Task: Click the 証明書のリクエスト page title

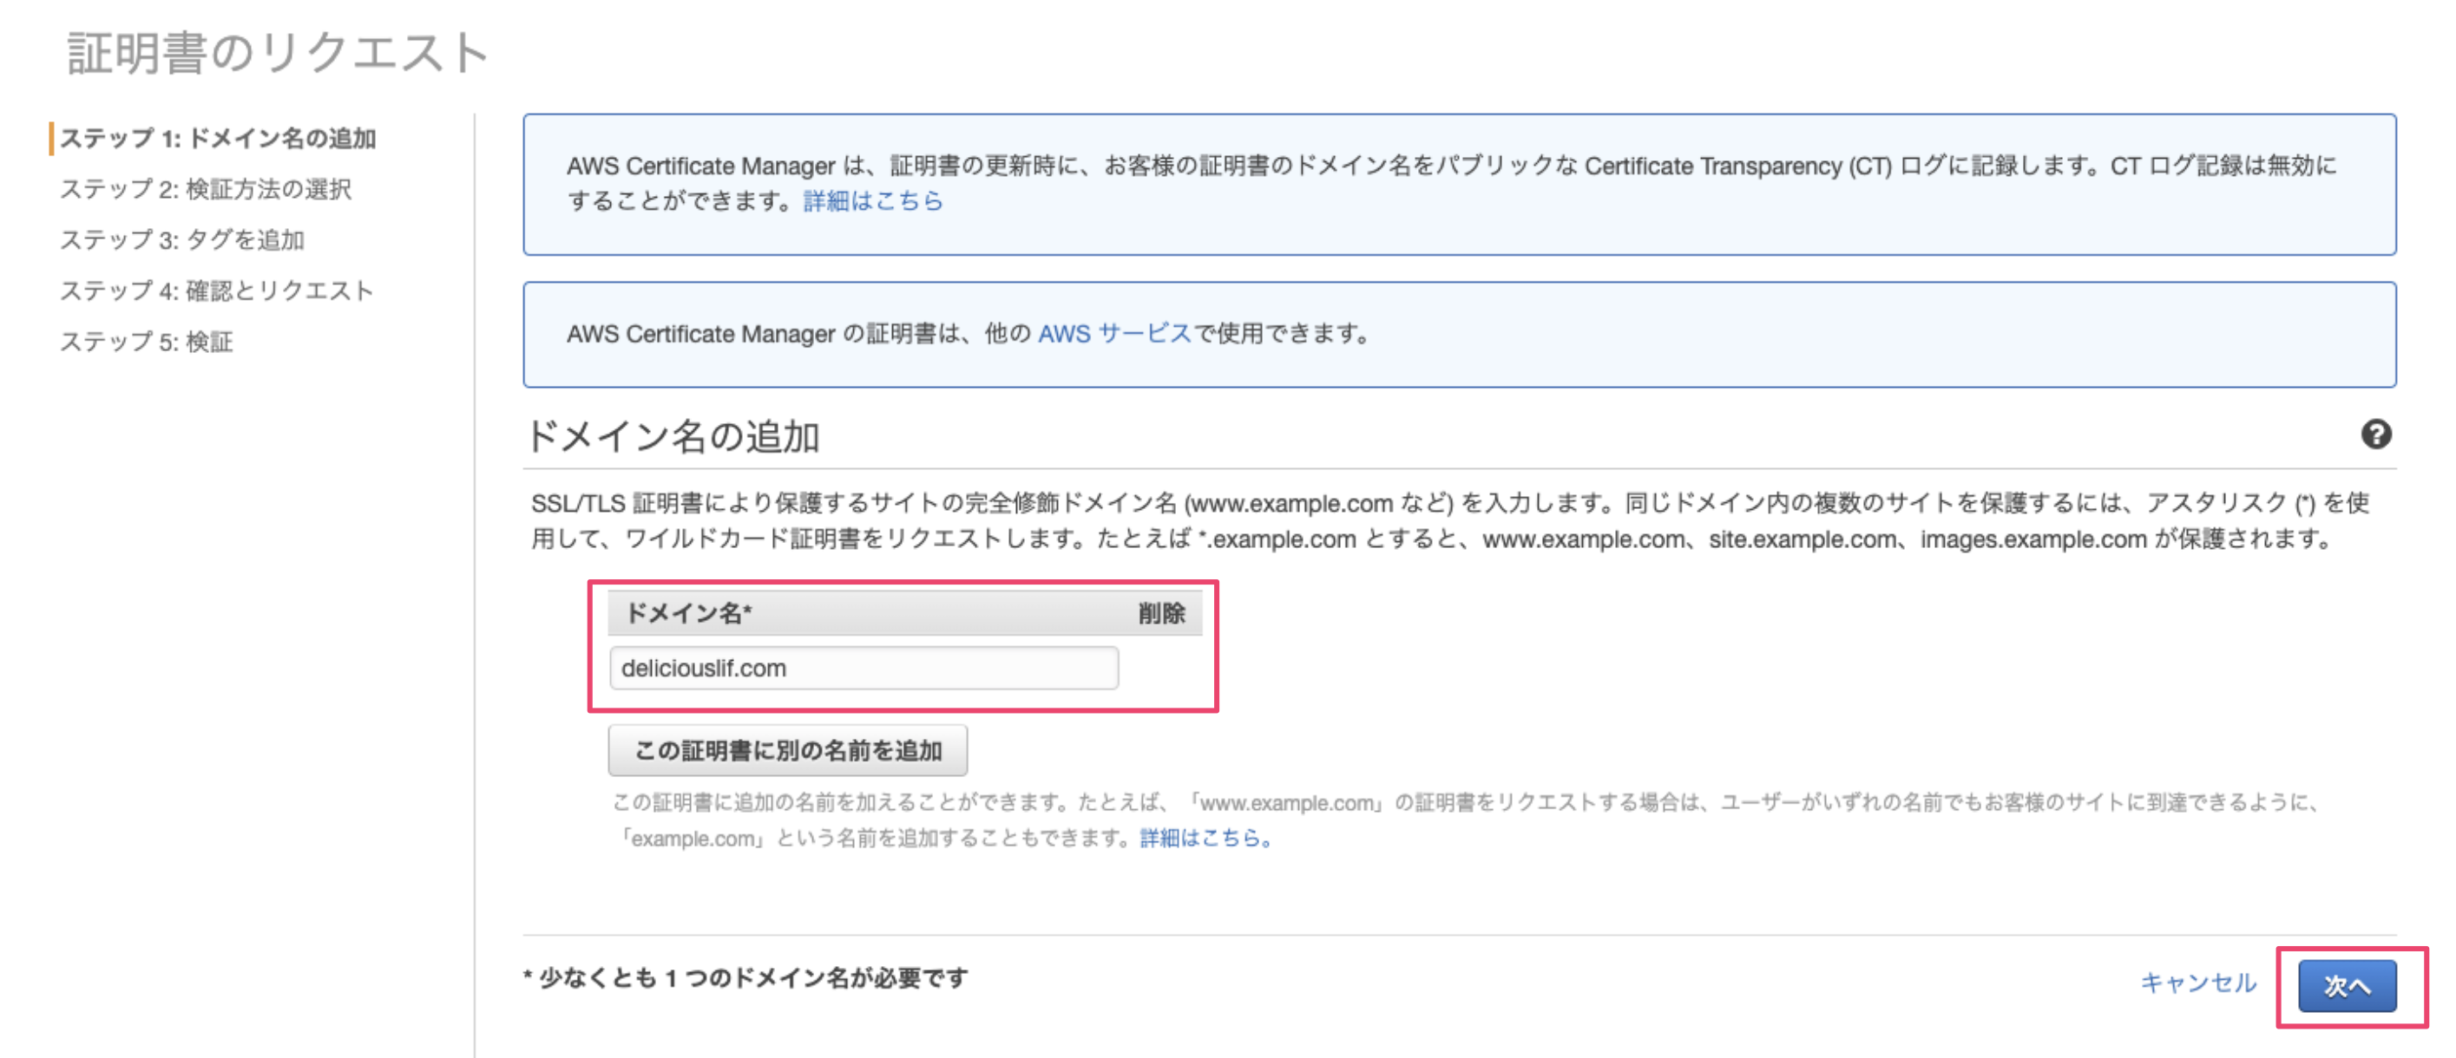Action: [x=278, y=52]
